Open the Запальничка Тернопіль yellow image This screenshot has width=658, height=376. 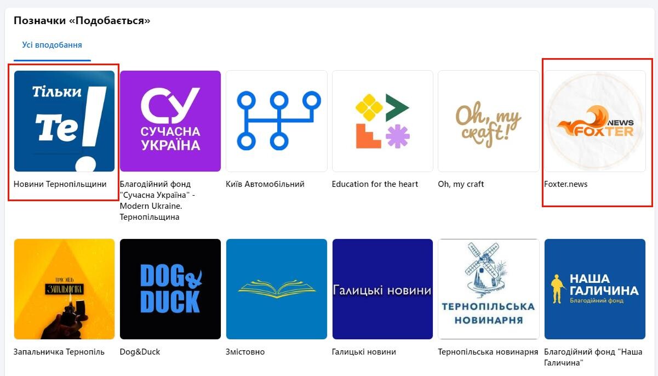pos(64,289)
